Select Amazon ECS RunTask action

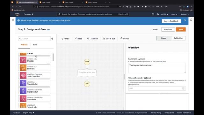(x=34, y=68)
